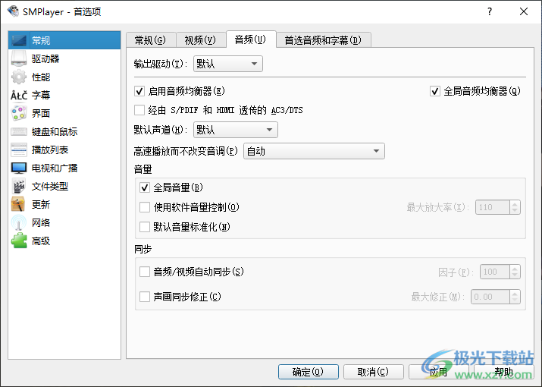
Task: Expand the 默认声道 combo box
Action: (236, 130)
